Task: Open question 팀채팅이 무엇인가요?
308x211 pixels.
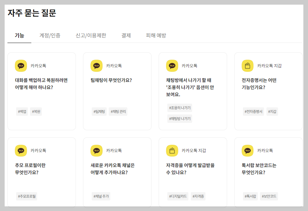Action: pos(111,80)
